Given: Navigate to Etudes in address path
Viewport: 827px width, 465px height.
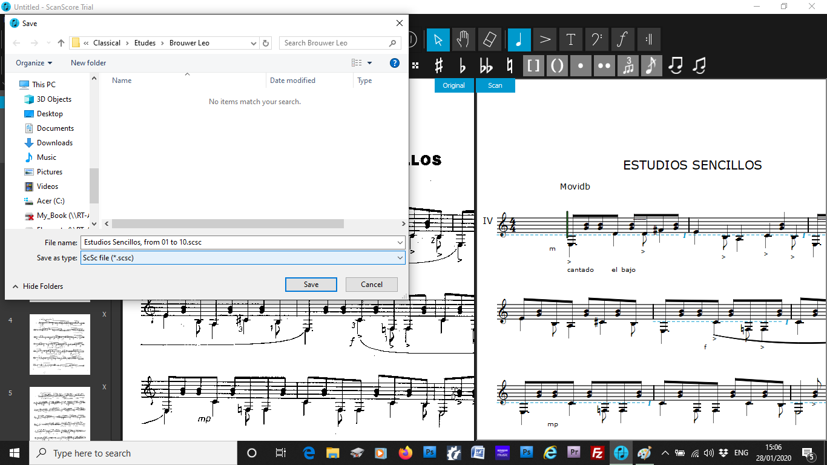Looking at the screenshot, I should pos(145,43).
